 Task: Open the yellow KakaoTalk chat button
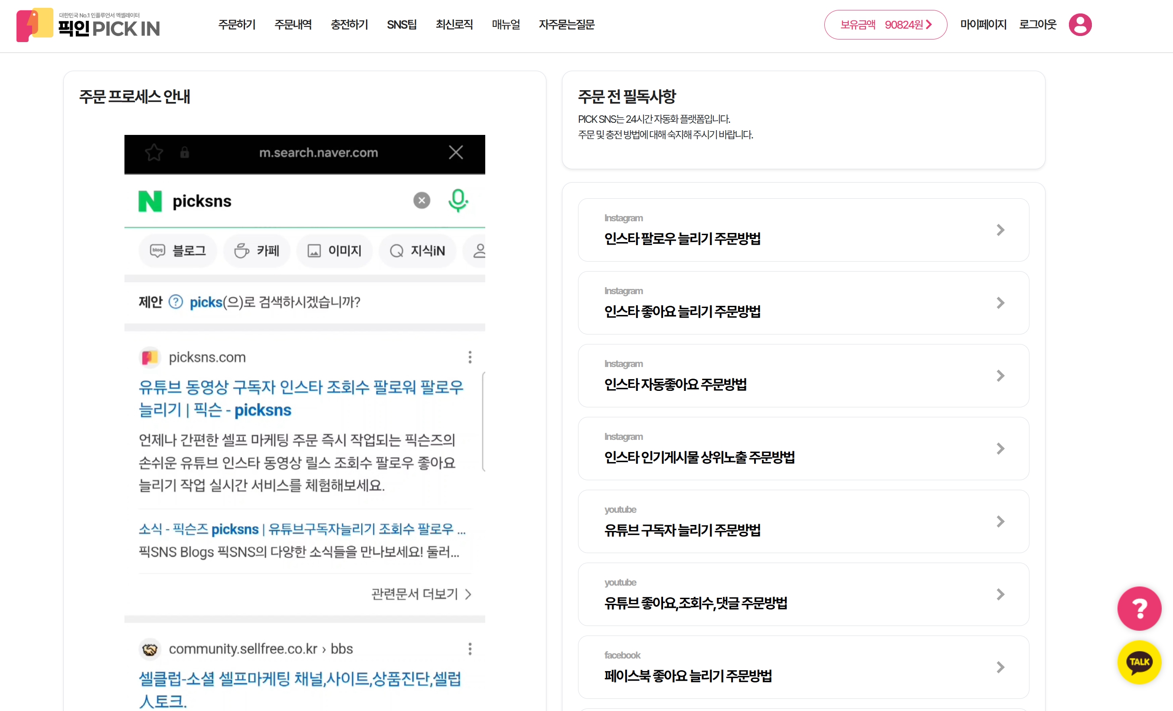click(x=1139, y=662)
